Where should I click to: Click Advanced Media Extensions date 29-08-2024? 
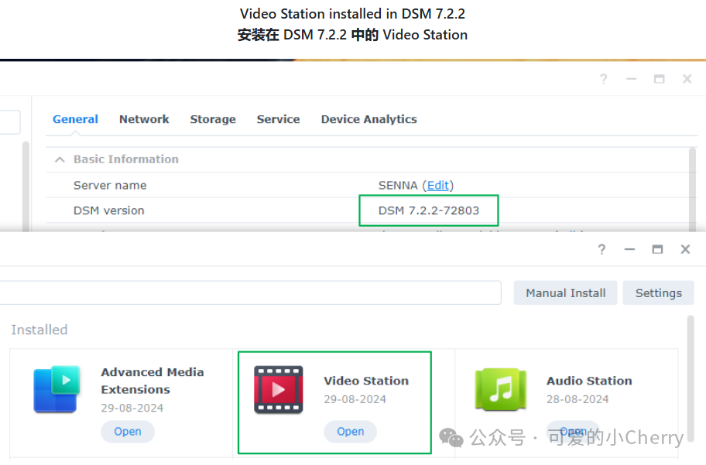click(x=132, y=408)
